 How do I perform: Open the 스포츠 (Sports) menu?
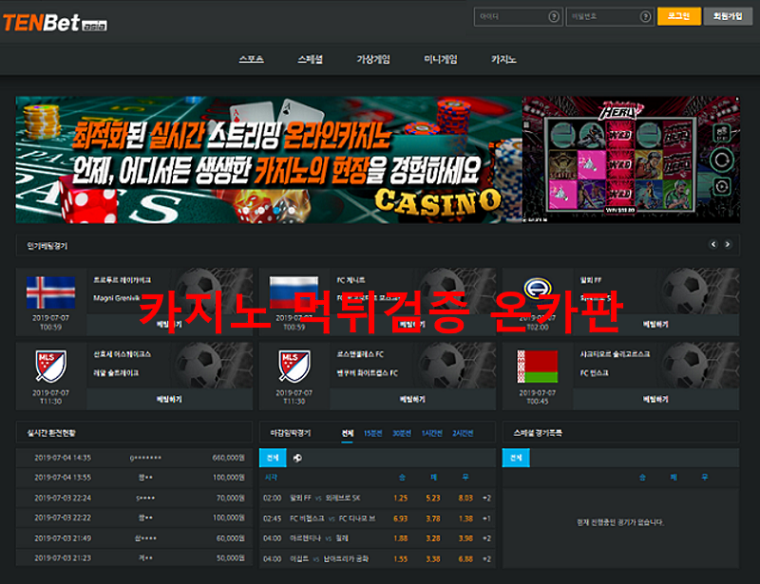tap(251, 59)
